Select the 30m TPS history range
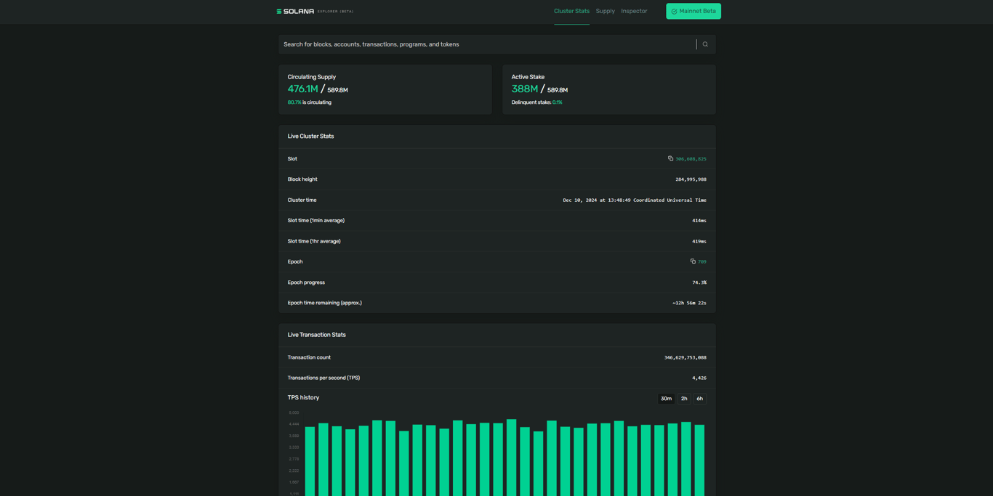Image resolution: width=993 pixels, height=496 pixels. click(x=666, y=398)
